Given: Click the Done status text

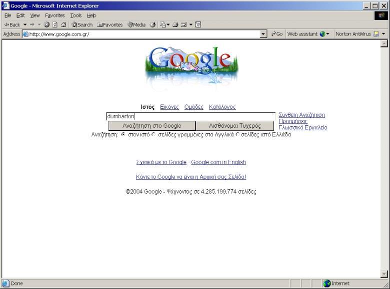Looking at the screenshot, I should coord(16,284).
